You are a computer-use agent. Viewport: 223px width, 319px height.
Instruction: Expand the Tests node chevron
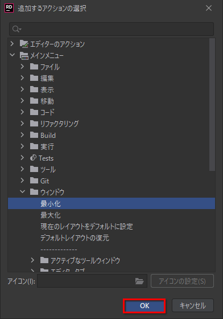[22, 158]
